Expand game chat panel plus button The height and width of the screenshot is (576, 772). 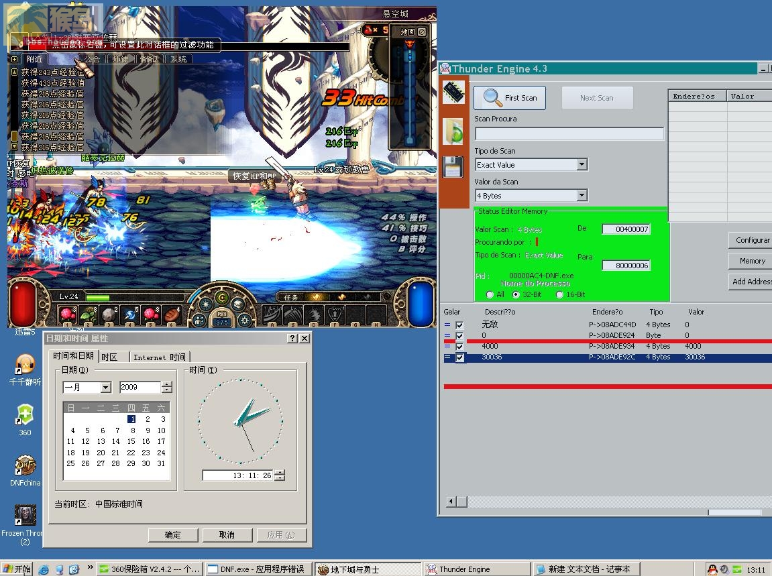(x=14, y=59)
